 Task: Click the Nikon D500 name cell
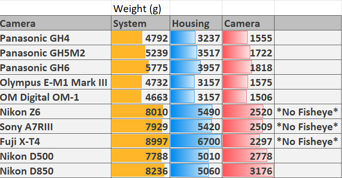[55, 156]
